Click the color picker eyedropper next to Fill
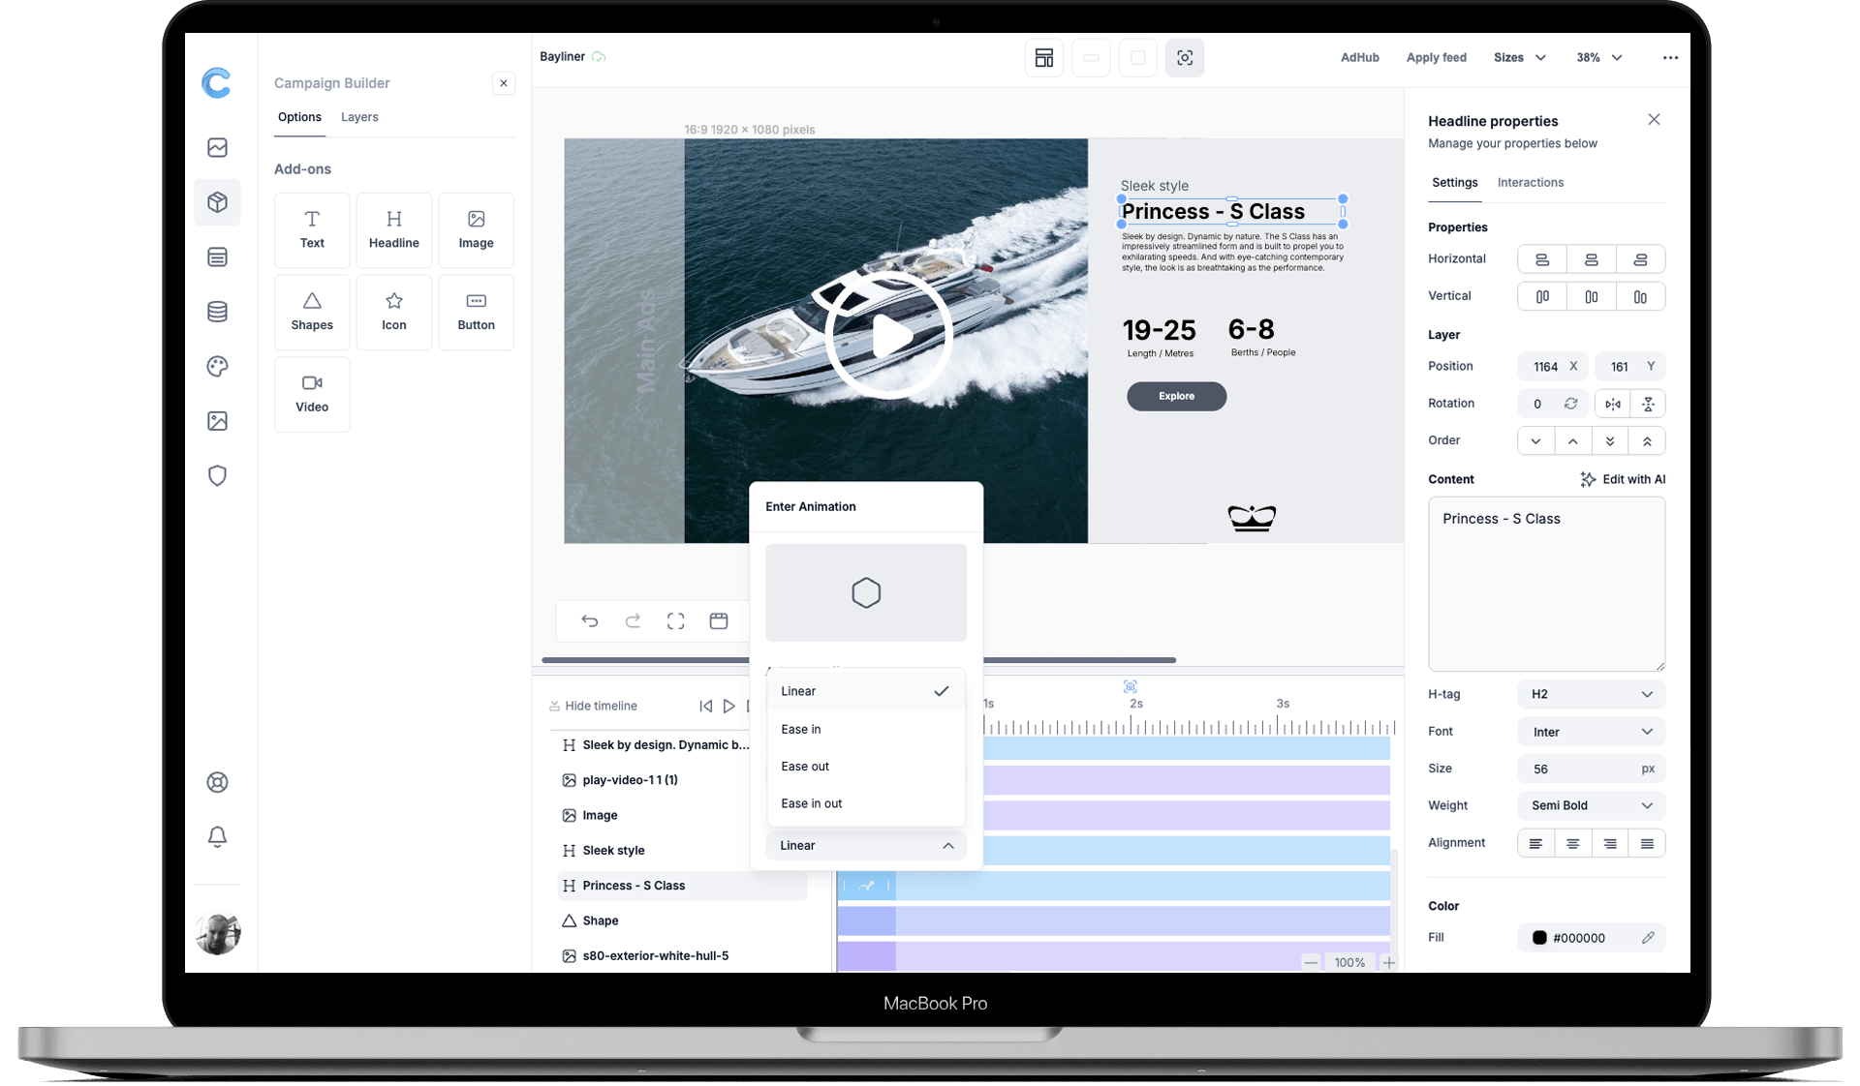The image size is (1860, 1086). 1648,938
